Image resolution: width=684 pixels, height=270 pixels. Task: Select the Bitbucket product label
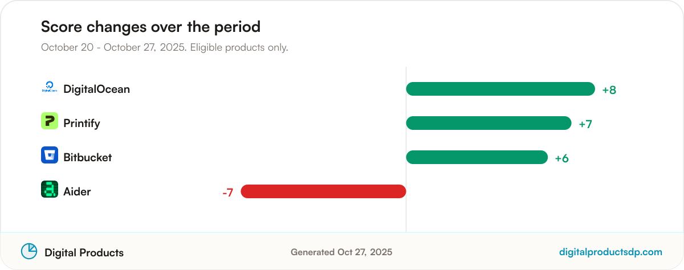point(87,158)
